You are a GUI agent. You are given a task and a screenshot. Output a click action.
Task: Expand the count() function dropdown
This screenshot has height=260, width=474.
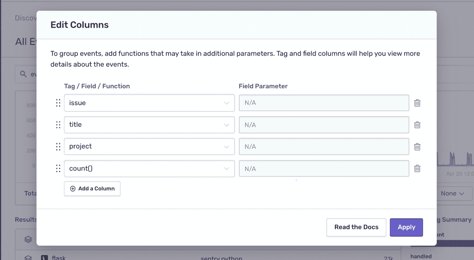coord(149,168)
